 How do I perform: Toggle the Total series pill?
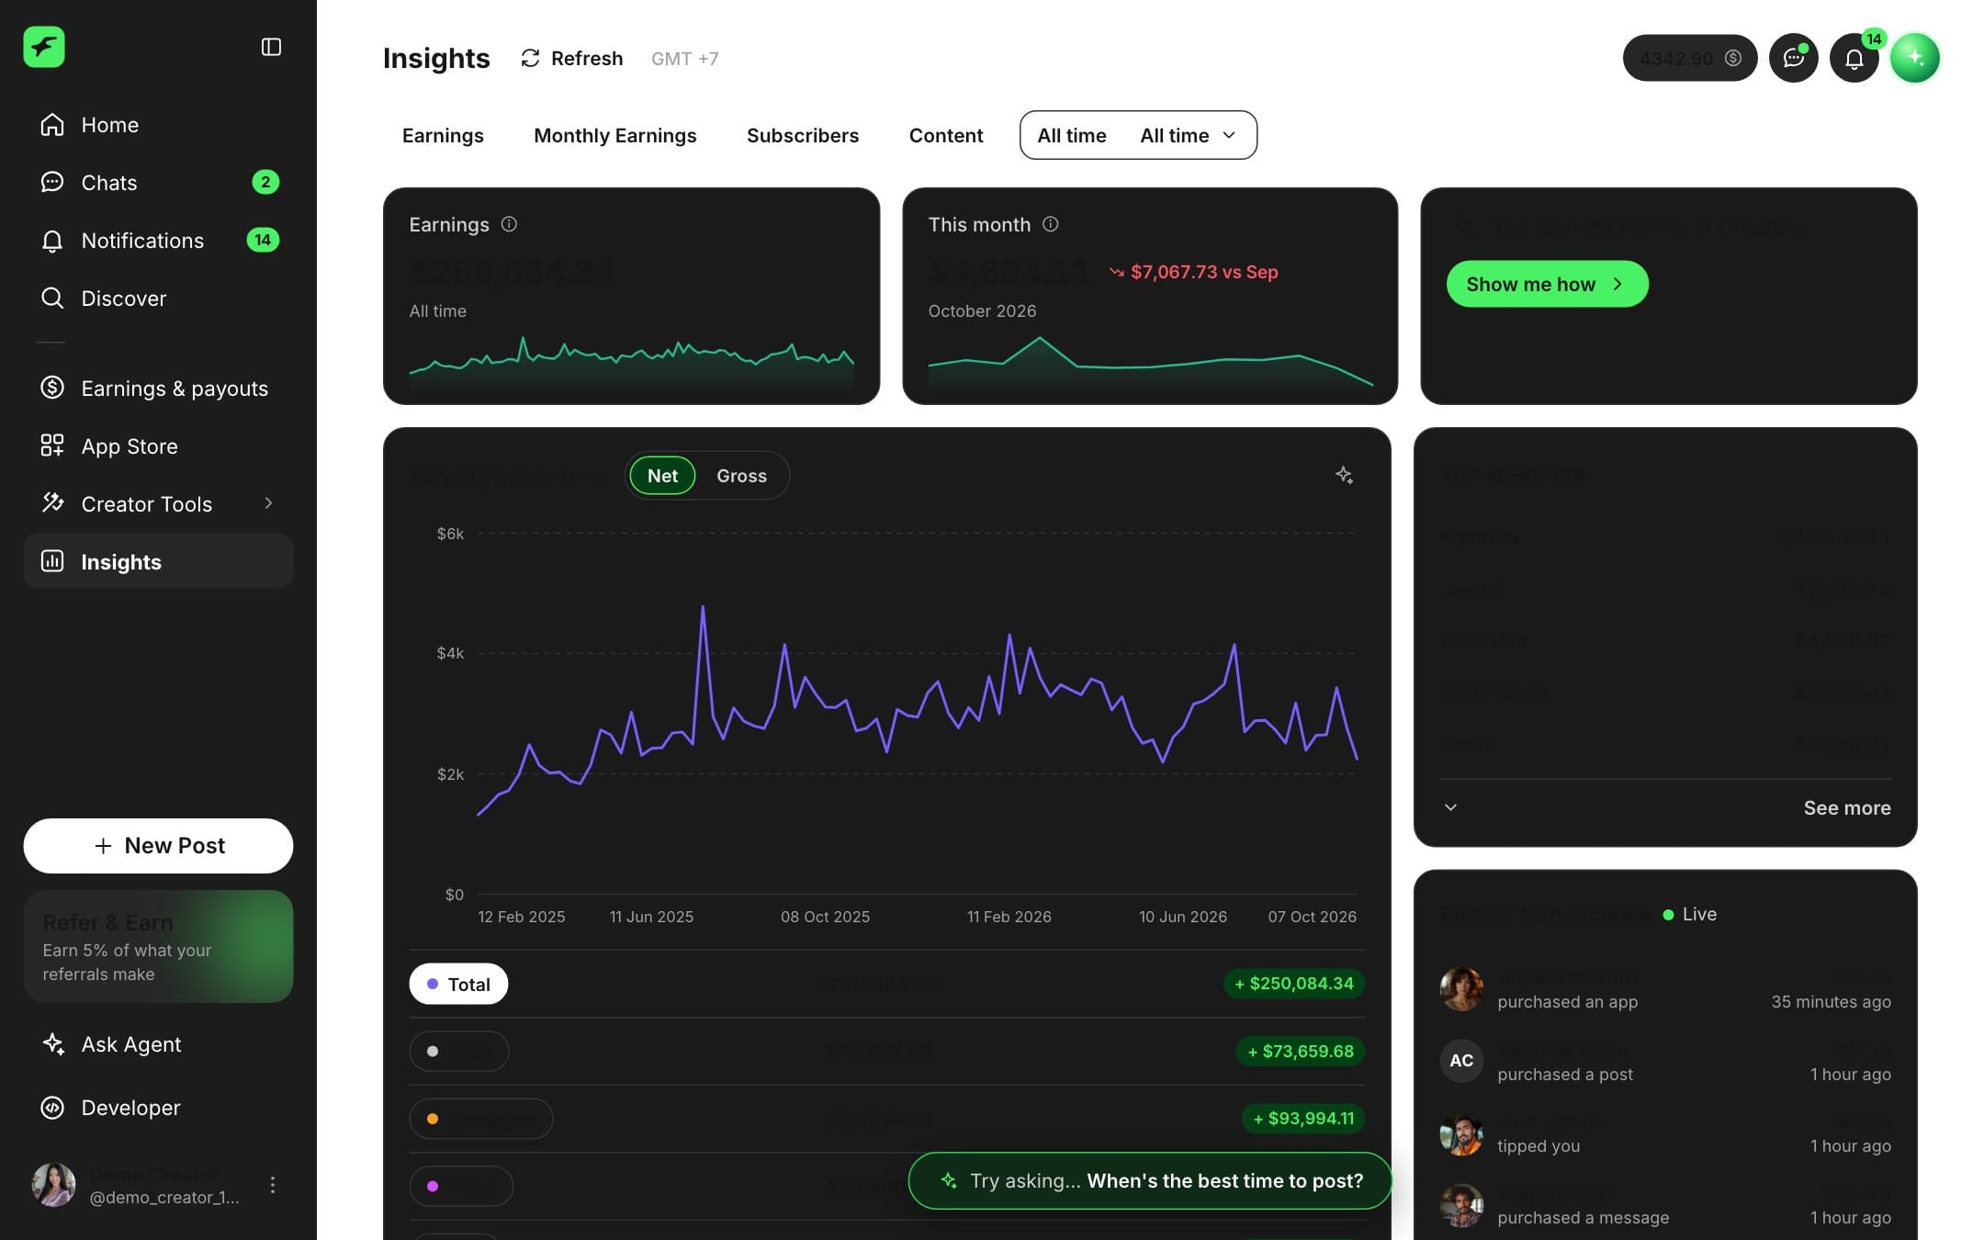pyautogui.click(x=458, y=984)
